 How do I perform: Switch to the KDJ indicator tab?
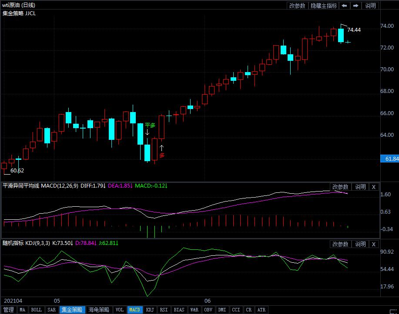(150, 310)
